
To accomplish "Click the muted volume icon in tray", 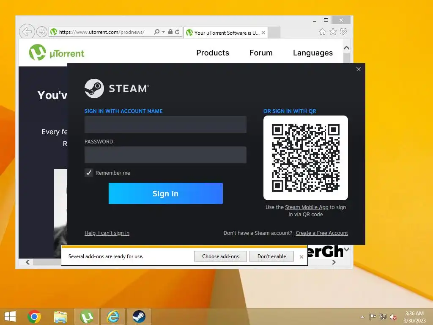I will click(x=393, y=317).
